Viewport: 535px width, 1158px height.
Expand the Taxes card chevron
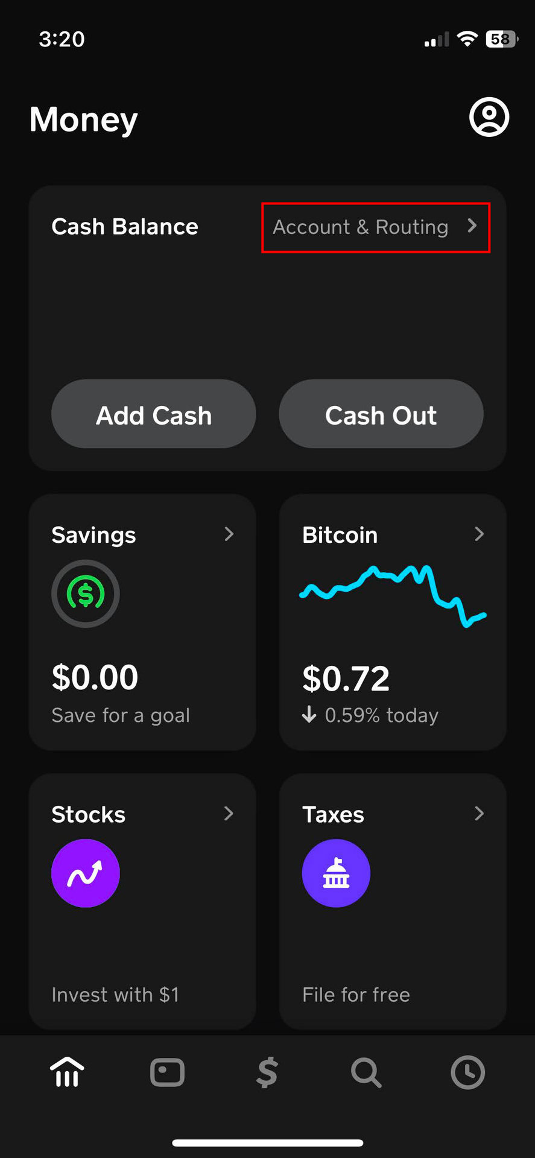tap(479, 813)
